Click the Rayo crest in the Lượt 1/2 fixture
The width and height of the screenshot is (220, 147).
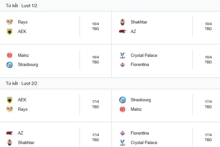(x=9, y=22)
